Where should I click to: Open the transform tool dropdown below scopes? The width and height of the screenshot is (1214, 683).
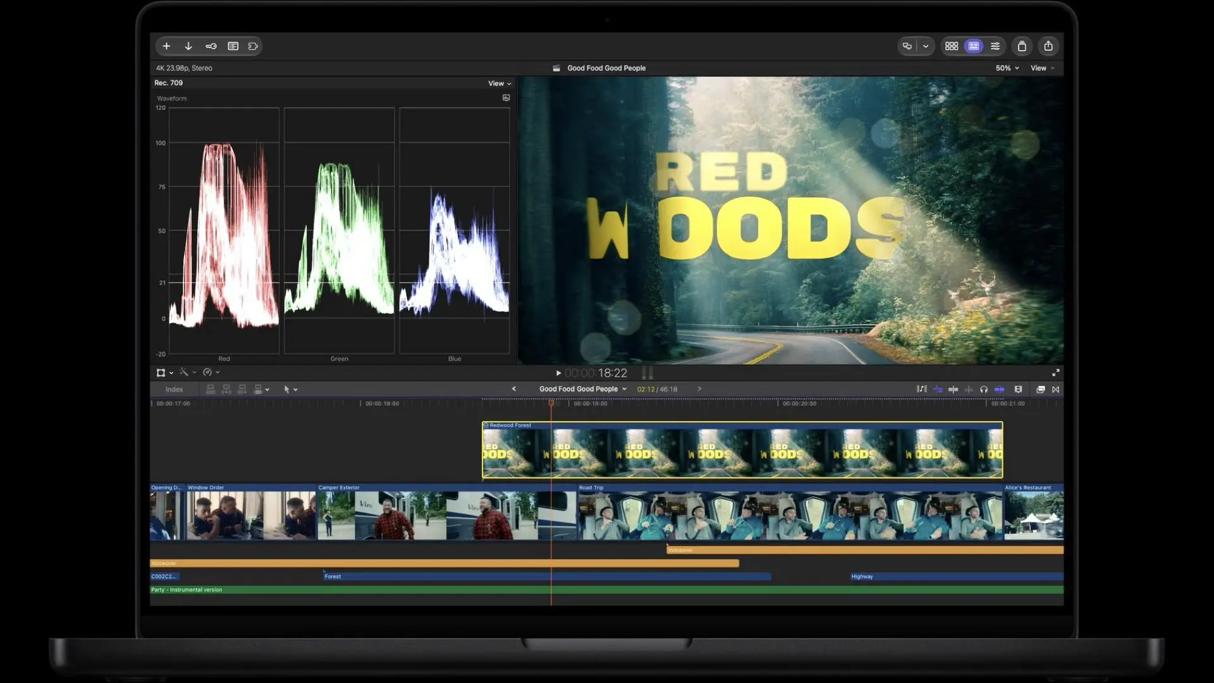(164, 372)
